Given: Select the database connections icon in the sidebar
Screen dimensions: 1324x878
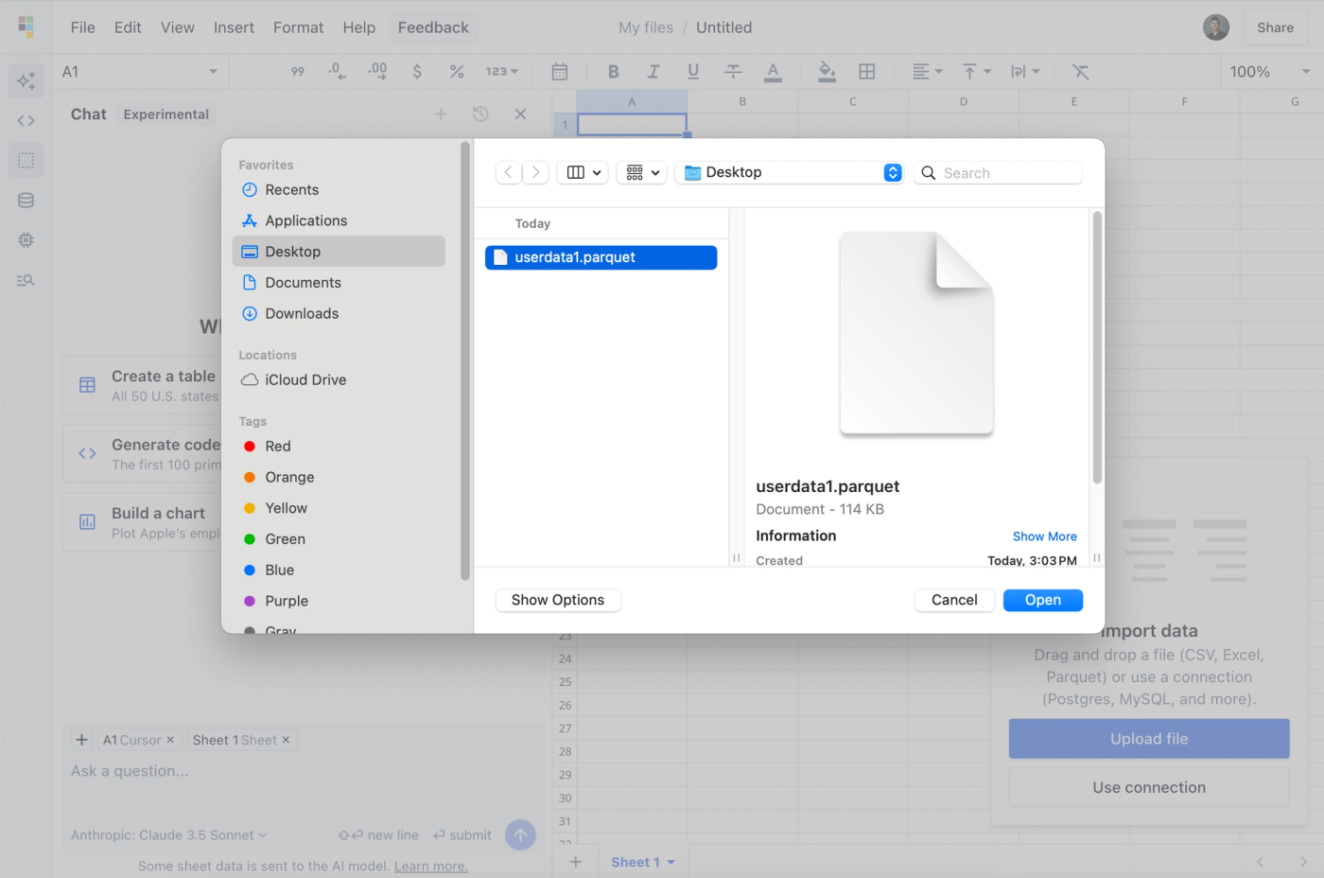Looking at the screenshot, I should (x=26, y=200).
